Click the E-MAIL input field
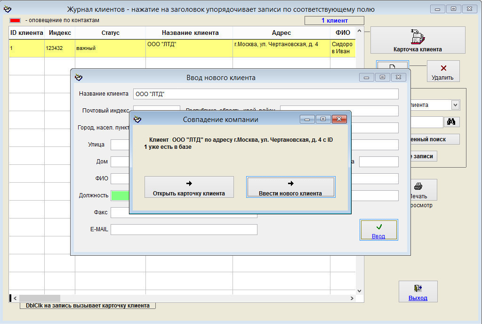The width and height of the screenshot is (482, 324). 184,229
